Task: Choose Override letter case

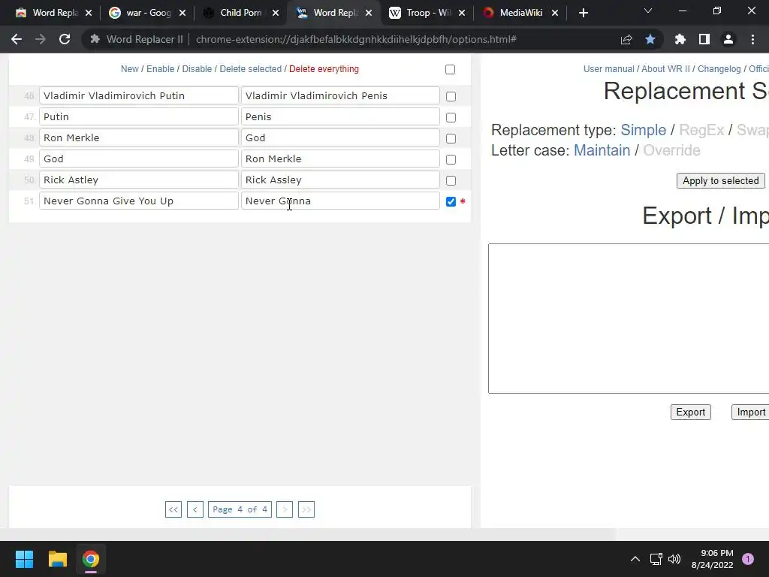Action: [671, 150]
